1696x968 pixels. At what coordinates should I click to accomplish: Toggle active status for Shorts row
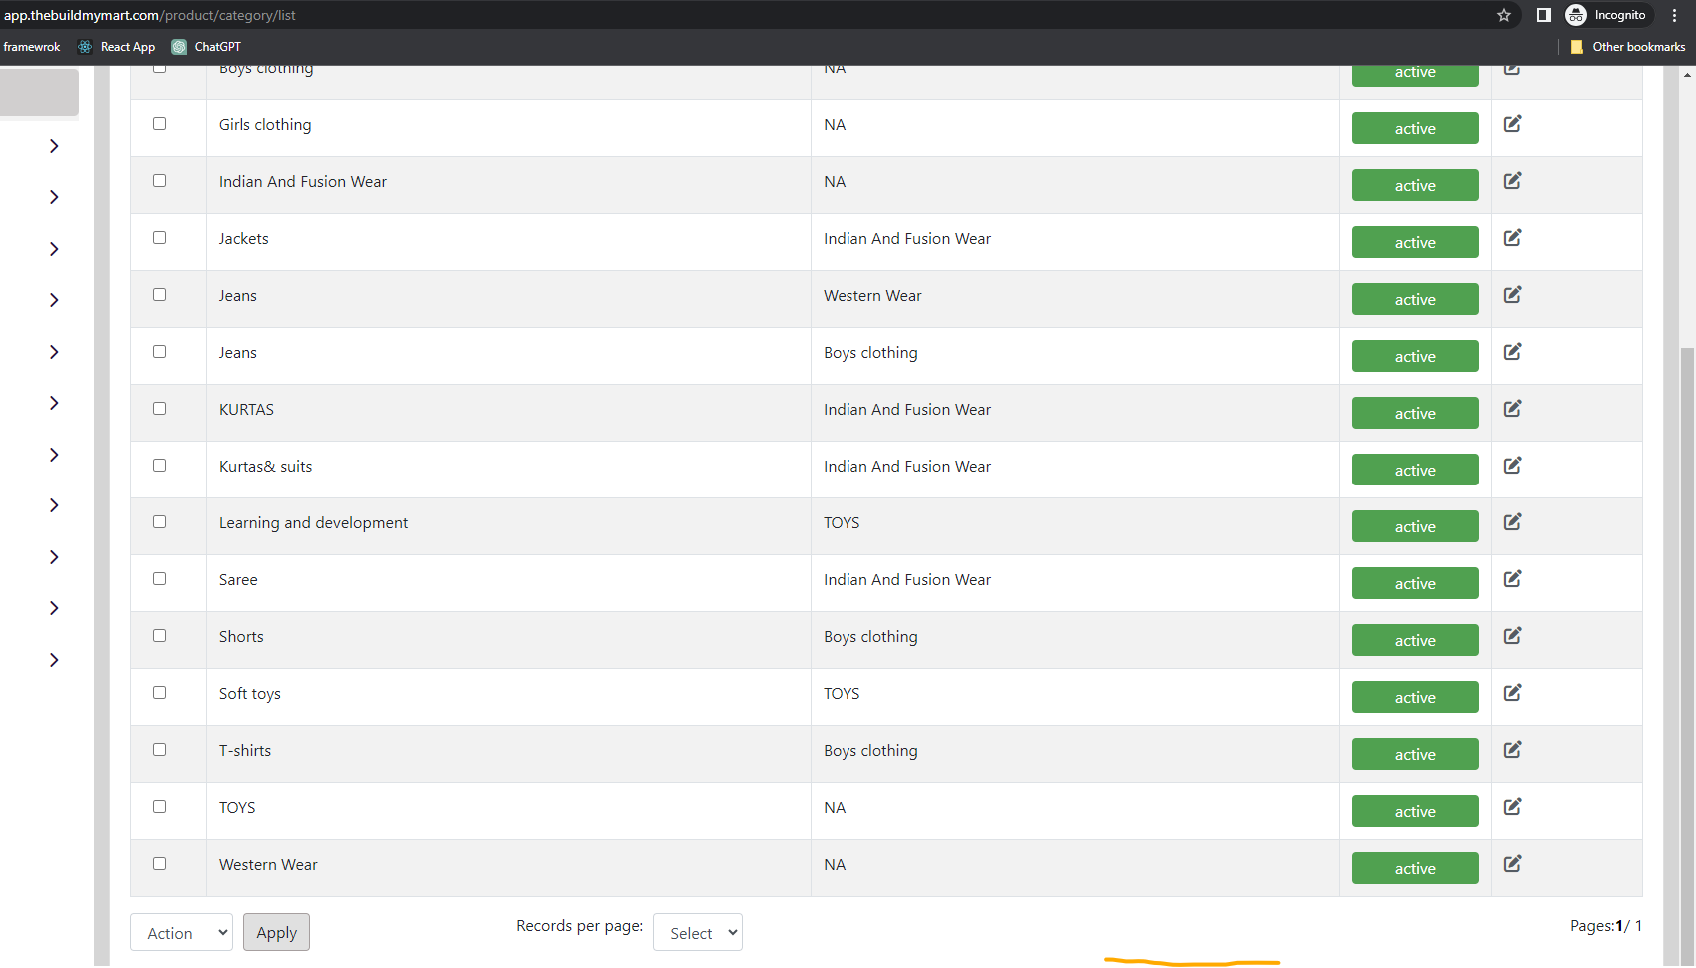point(1415,640)
